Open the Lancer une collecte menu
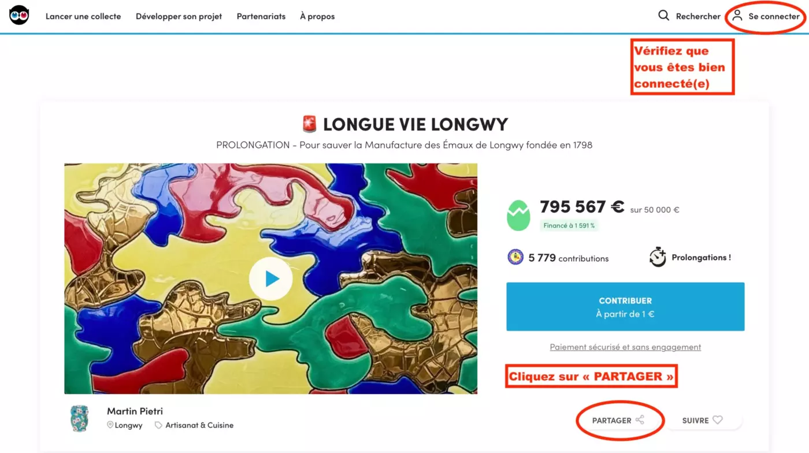 tap(83, 16)
